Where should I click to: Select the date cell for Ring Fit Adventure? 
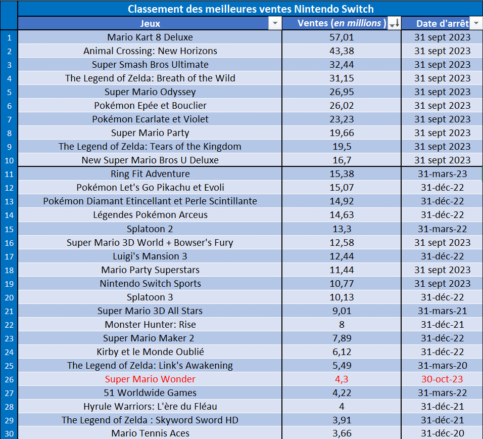tap(442, 174)
